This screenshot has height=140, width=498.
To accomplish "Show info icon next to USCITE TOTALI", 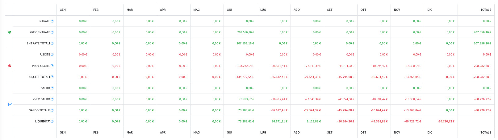I will [52, 77].
